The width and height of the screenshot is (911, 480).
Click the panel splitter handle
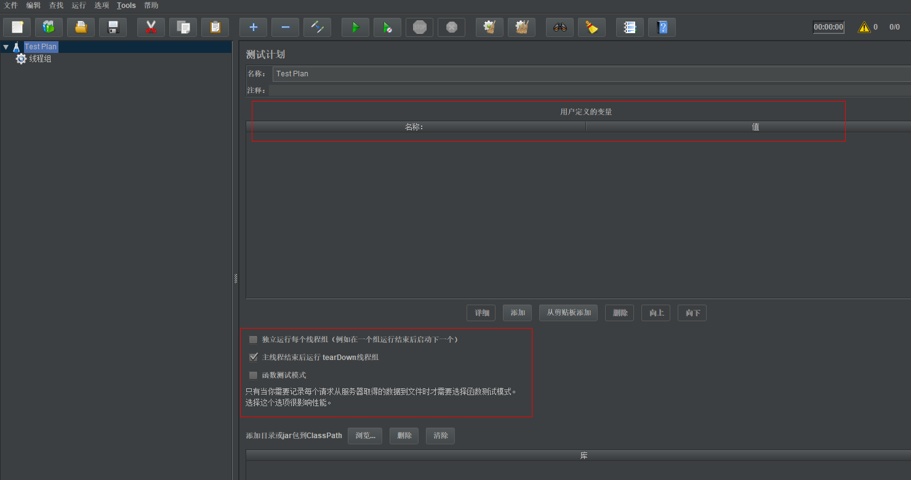[236, 279]
